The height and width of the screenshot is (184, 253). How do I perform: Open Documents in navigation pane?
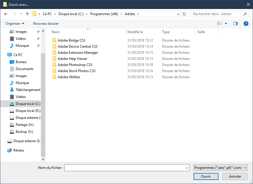[x=25, y=69]
